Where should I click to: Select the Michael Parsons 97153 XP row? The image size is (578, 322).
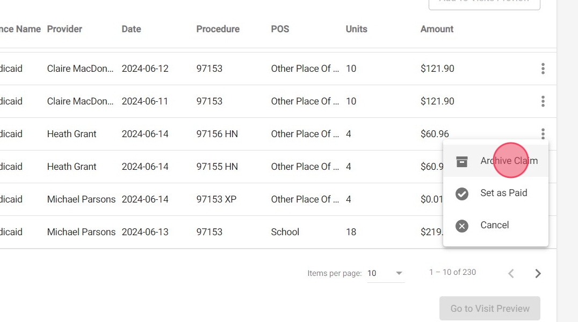pyautogui.click(x=215, y=199)
